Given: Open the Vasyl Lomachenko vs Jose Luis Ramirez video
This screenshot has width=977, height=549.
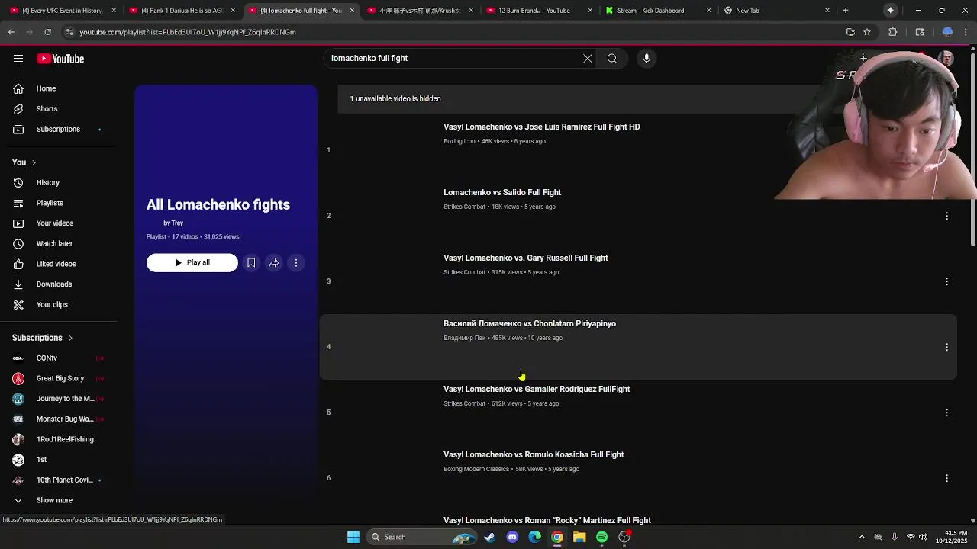Looking at the screenshot, I should coord(542,127).
